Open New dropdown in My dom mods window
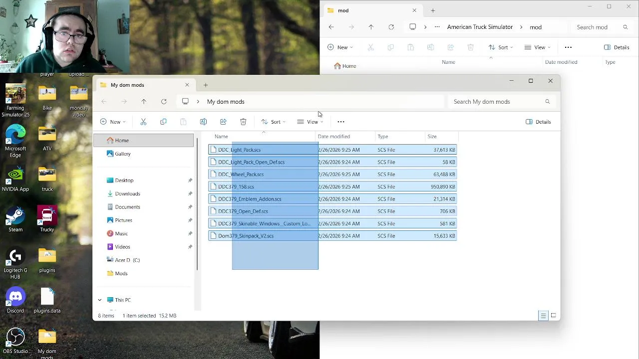 (x=113, y=122)
